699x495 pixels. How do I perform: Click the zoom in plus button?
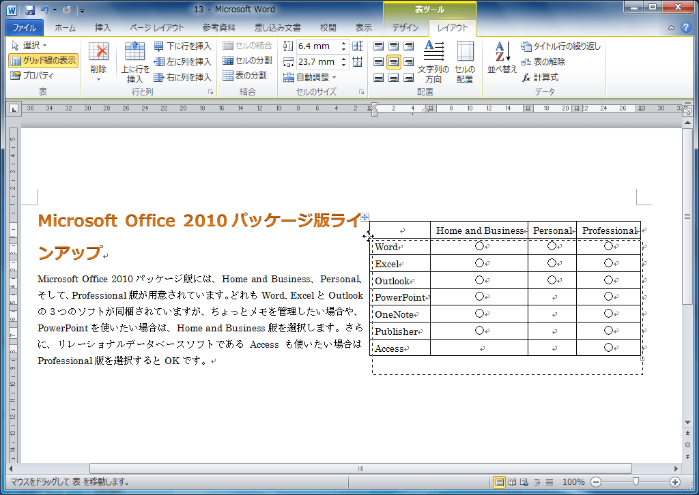click(675, 482)
